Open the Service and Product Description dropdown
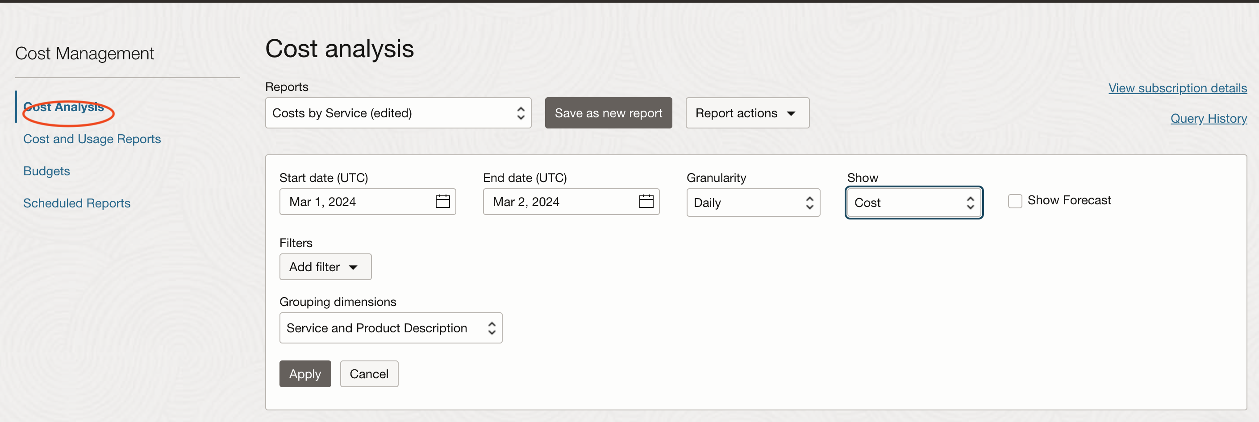Viewport: 1259px width, 422px height. pyautogui.click(x=390, y=328)
